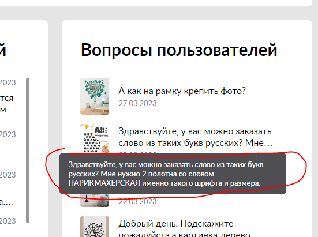Click the date 22.03.2023
Viewport: 318px width, 237px height.
pyautogui.click(x=137, y=202)
